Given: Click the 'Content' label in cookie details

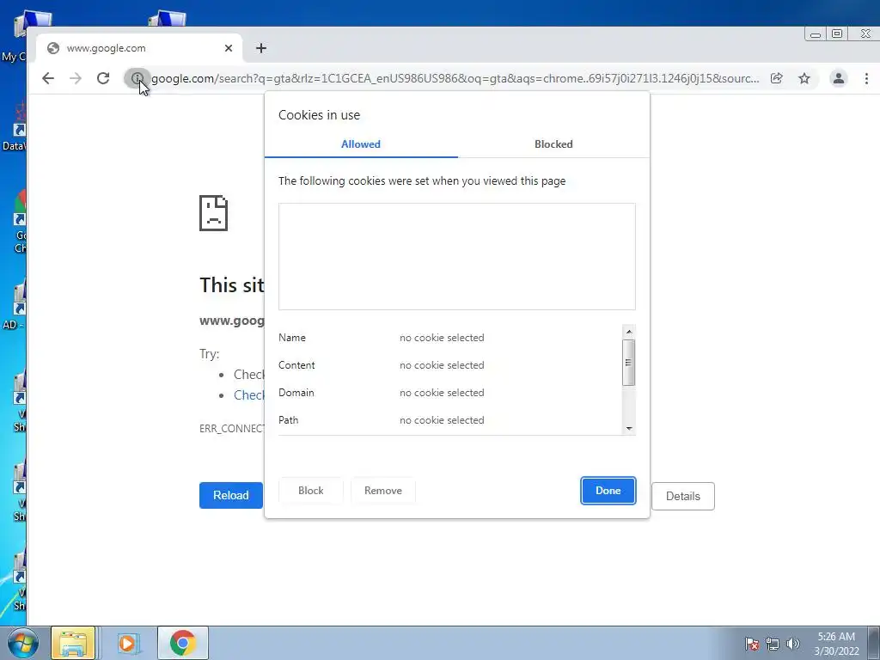Looking at the screenshot, I should [296, 364].
